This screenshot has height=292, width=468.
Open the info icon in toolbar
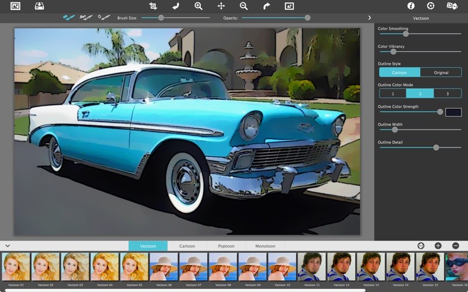[x=411, y=6]
